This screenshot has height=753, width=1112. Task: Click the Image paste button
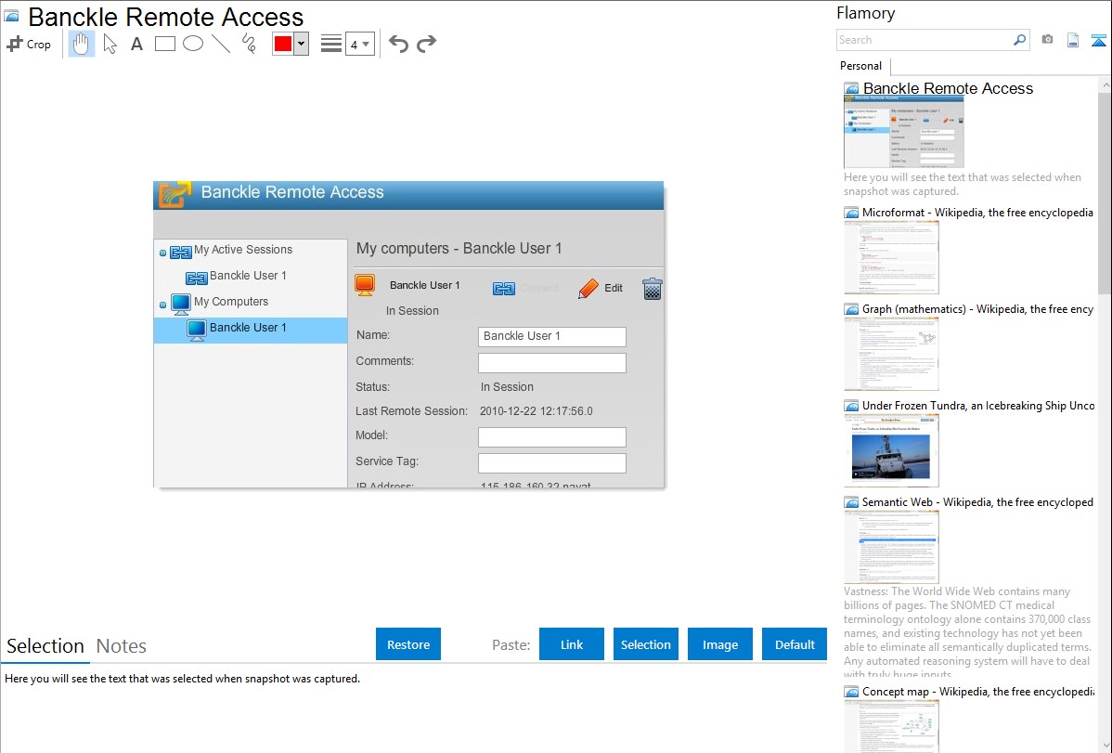click(x=719, y=644)
